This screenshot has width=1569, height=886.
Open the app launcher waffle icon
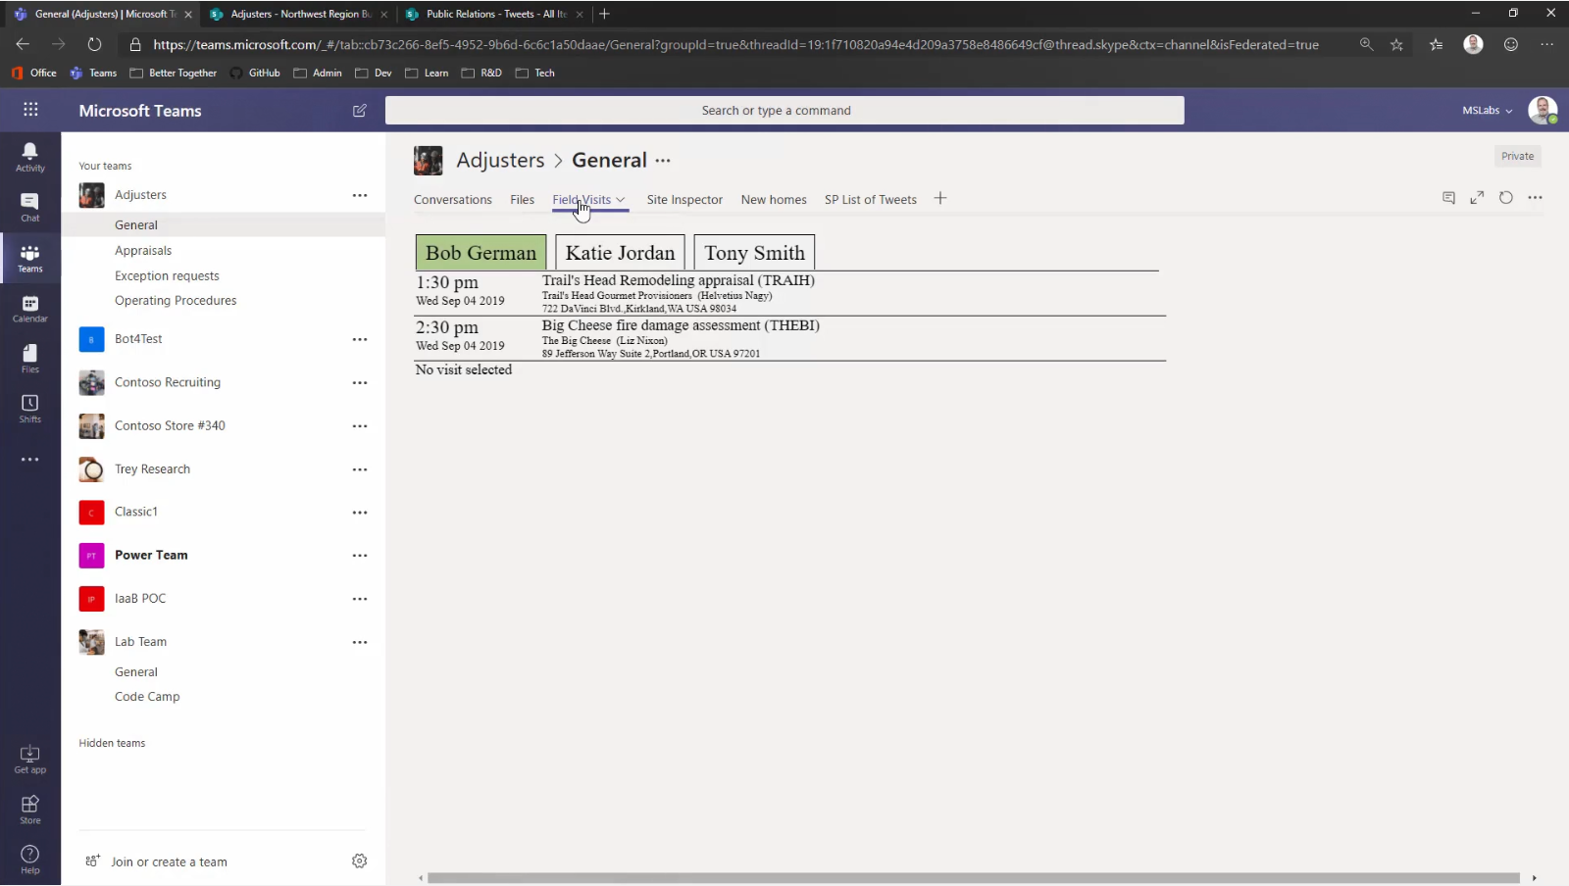[30, 110]
